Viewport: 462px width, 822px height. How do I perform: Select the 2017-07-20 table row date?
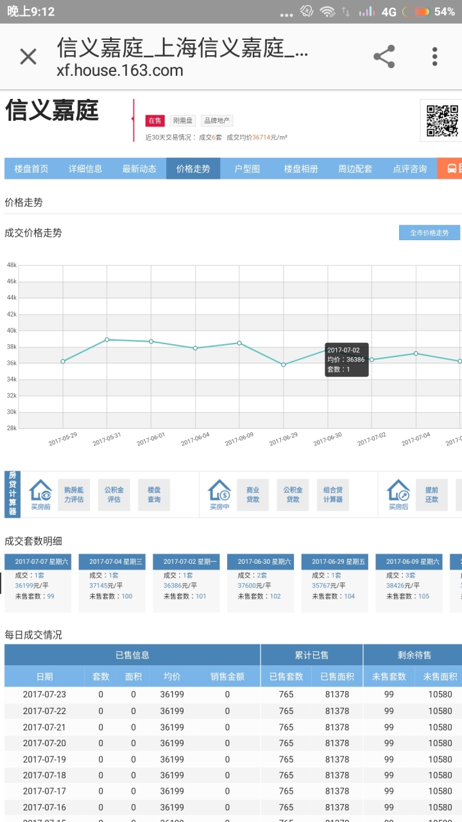pos(44,743)
